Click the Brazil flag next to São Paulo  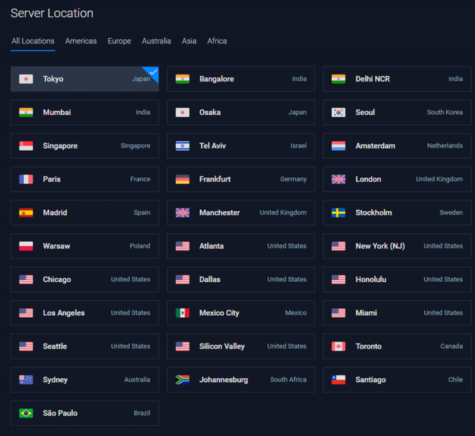click(x=26, y=413)
